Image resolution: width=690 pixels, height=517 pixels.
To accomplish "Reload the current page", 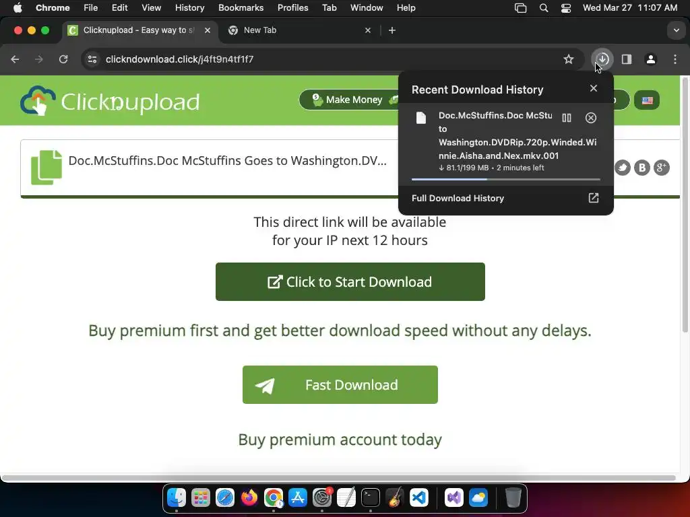I will point(63,59).
